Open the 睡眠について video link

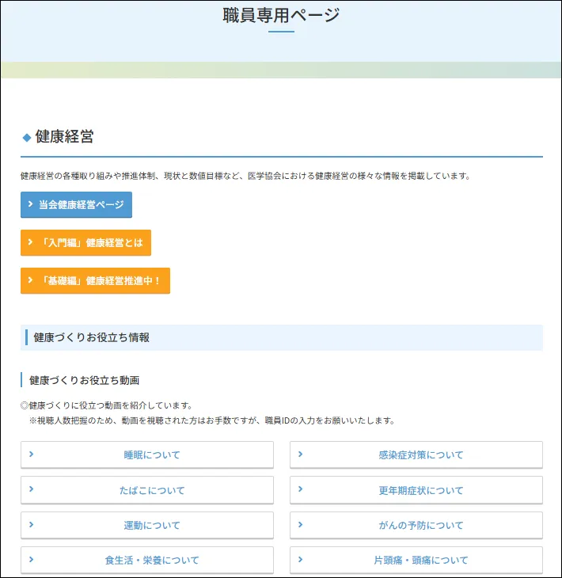click(147, 455)
